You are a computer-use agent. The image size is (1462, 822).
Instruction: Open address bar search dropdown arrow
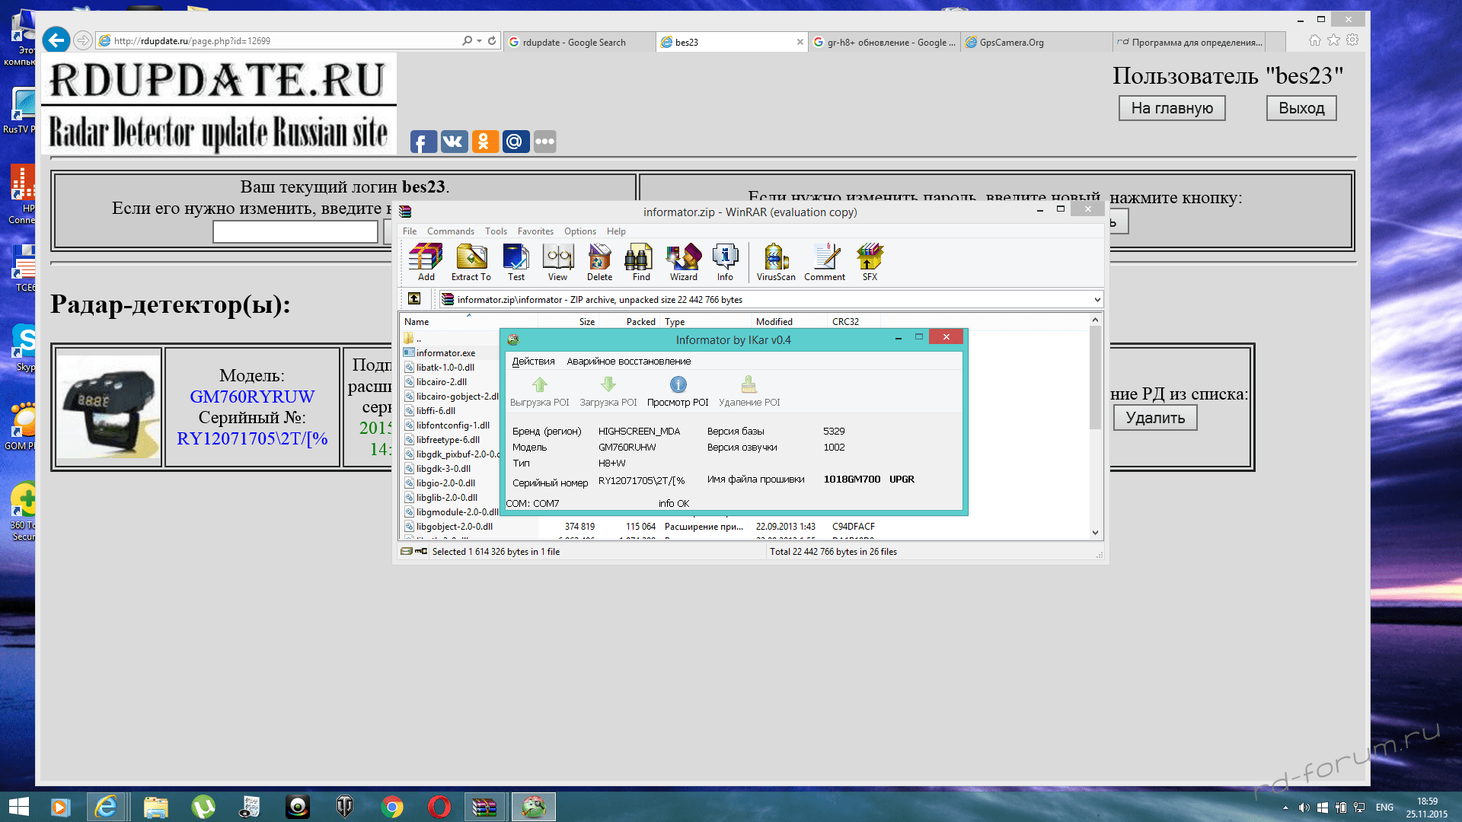pos(479,41)
